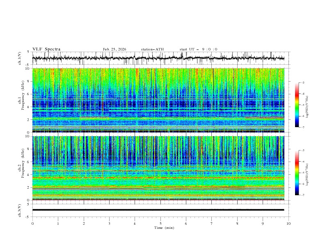Click the ch.1 voltage waveform trace panel
Image resolution: width=325 pixels, height=251 pixels.
[161, 58]
